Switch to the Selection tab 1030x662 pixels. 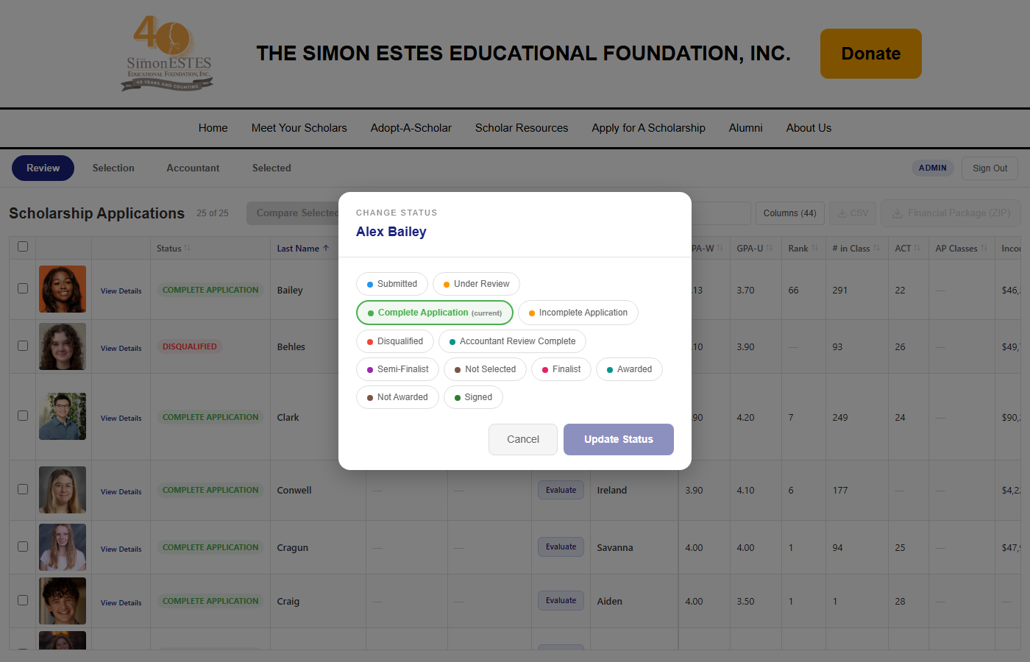coord(113,168)
